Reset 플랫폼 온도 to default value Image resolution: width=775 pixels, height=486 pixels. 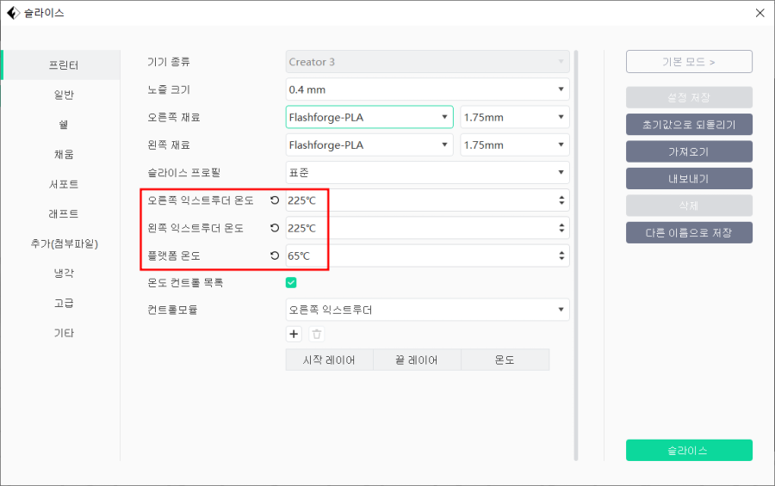tap(275, 255)
